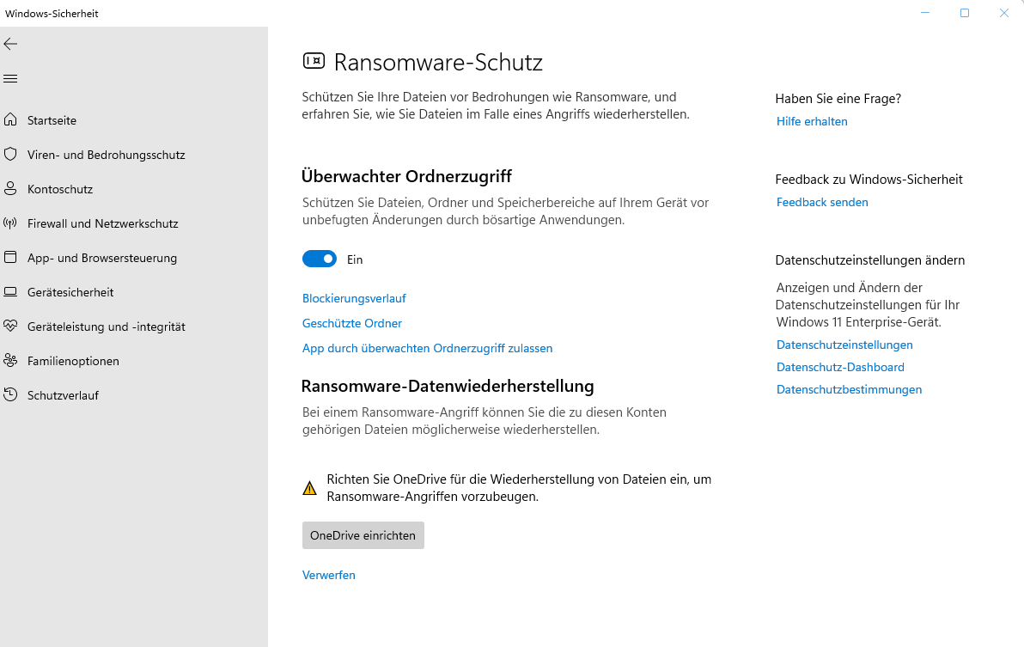Viewport: 1024px width, 647px height.
Task: Open Familienoptionen in the sidebar
Action: [72, 361]
